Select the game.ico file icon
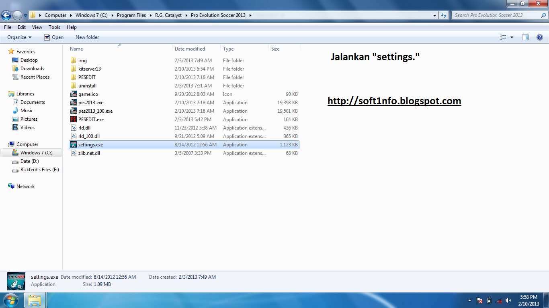The height and width of the screenshot is (308, 549). pyautogui.click(x=73, y=94)
